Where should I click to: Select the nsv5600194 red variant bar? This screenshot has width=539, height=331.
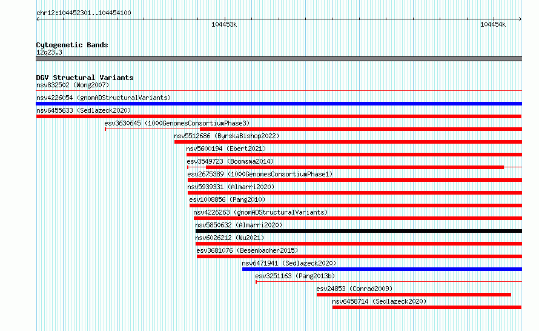tap(354, 155)
